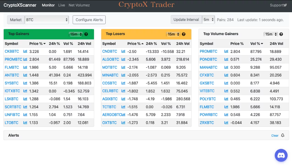Click the 'Pairs: 284' text
Image resolution: width=292 pixels, height=166 pixels.
(x=225, y=20)
